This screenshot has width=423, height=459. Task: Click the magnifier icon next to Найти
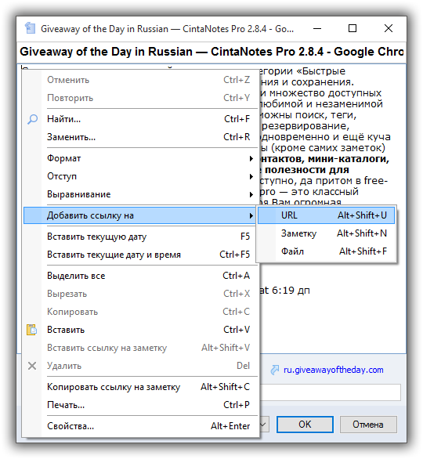click(x=32, y=119)
